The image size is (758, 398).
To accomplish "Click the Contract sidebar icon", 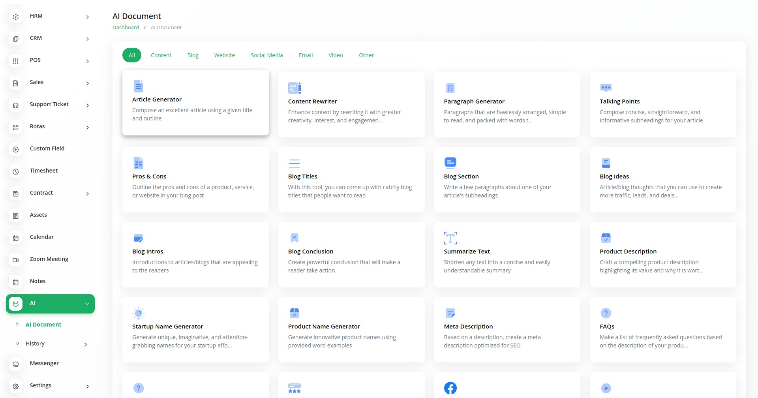I will pyautogui.click(x=16, y=193).
